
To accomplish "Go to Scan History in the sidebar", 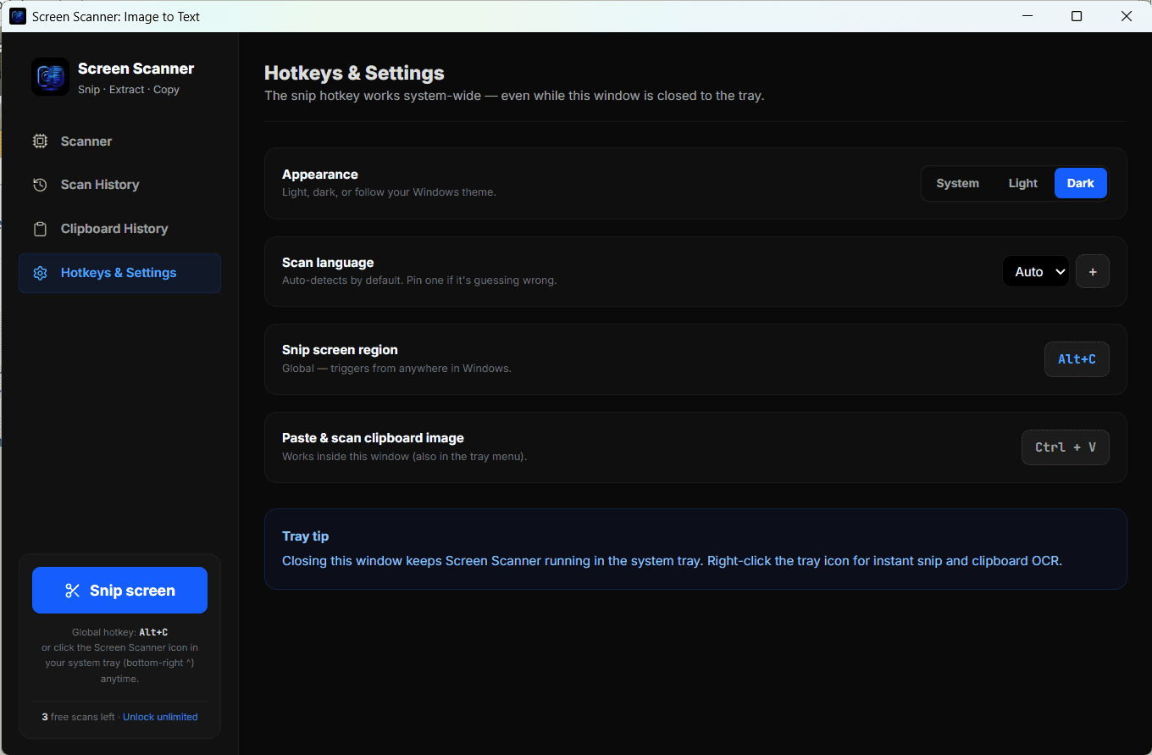I will pyautogui.click(x=119, y=185).
